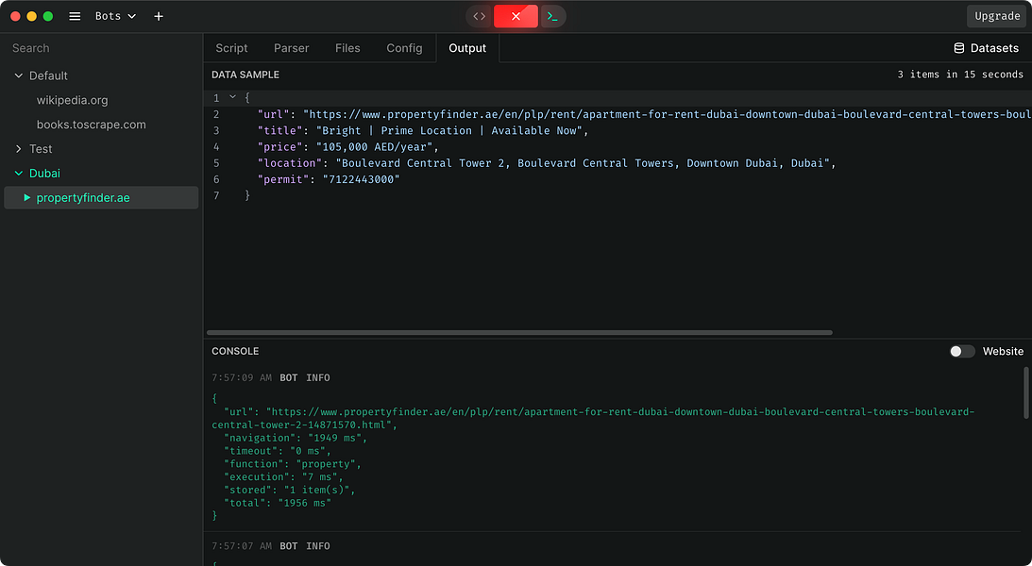Open the terminal console icon

(x=552, y=16)
